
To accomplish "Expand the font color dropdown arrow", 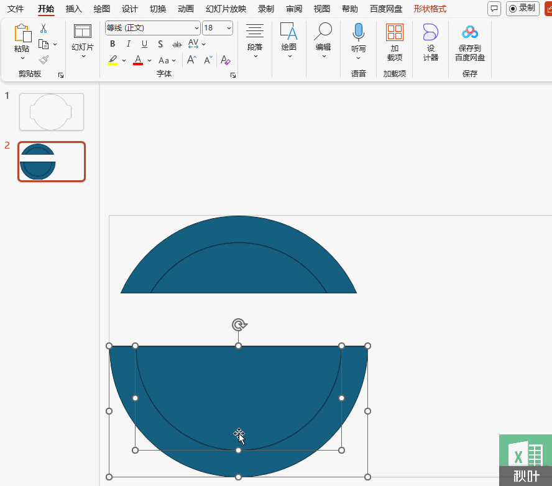I will 149,61.
